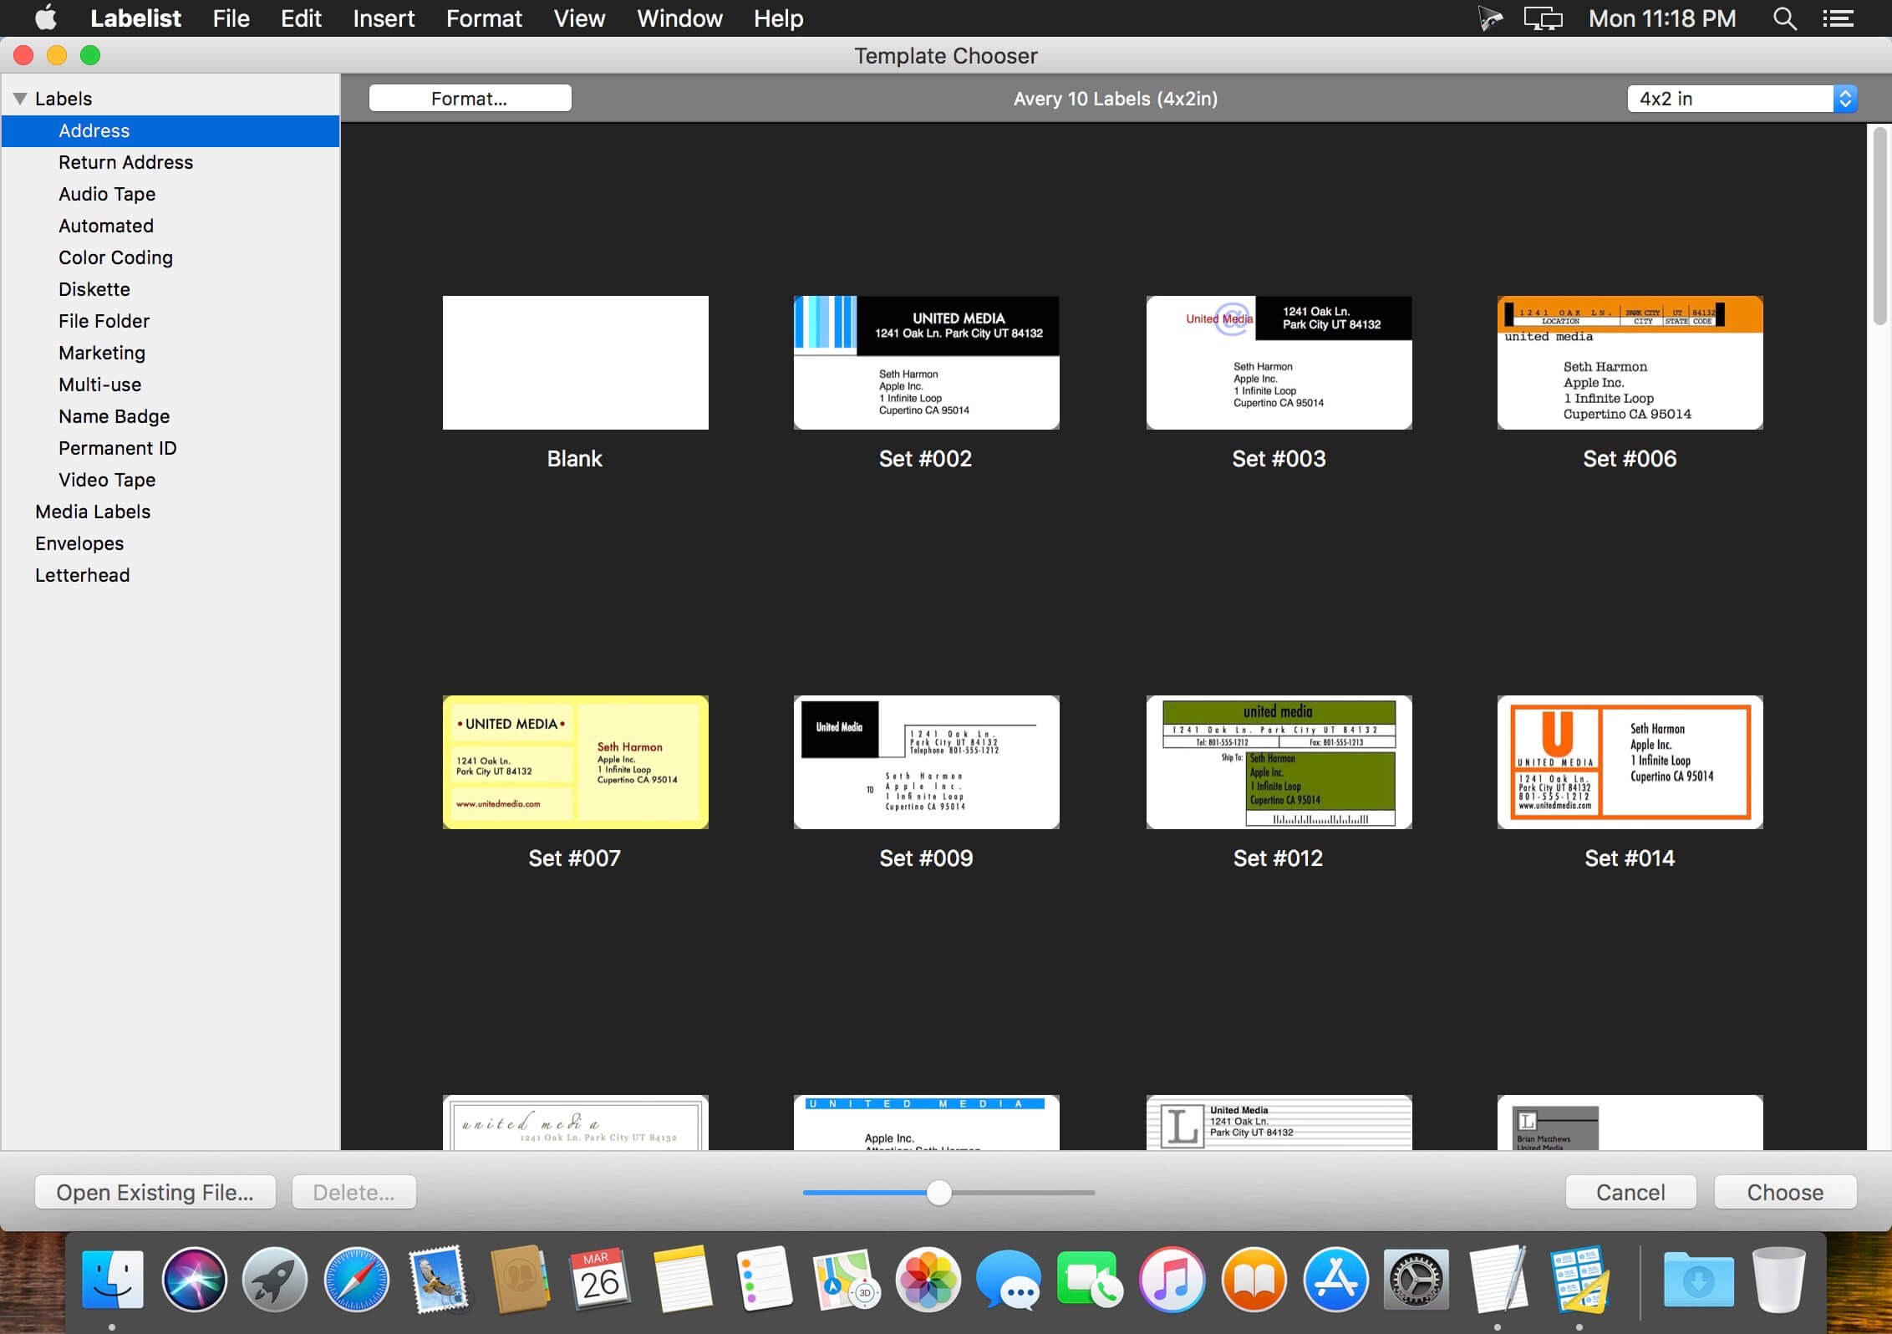Select the Blank template thumbnail
The width and height of the screenshot is (1892, 1334).
(x=575, y=363)
